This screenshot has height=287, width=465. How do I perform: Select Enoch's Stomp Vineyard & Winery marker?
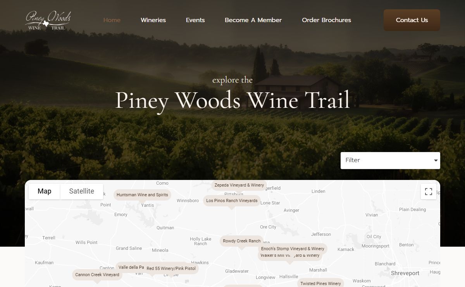[293, 249]
